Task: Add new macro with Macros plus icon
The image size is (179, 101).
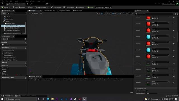Action: [x=25, y=63]
